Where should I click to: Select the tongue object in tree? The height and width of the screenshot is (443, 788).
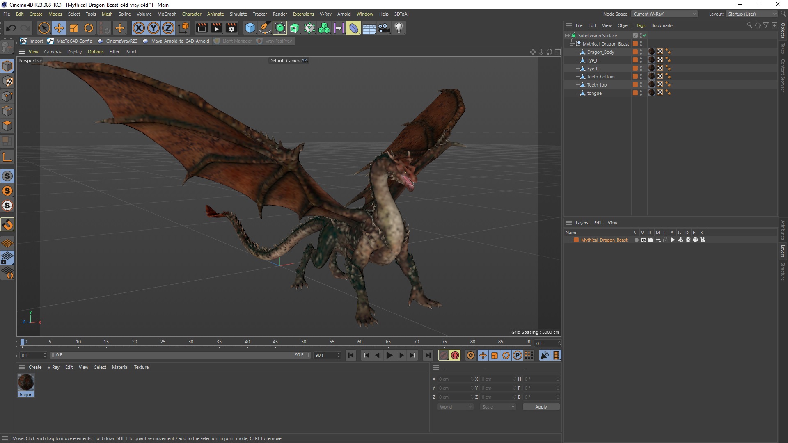coord(594,93)
